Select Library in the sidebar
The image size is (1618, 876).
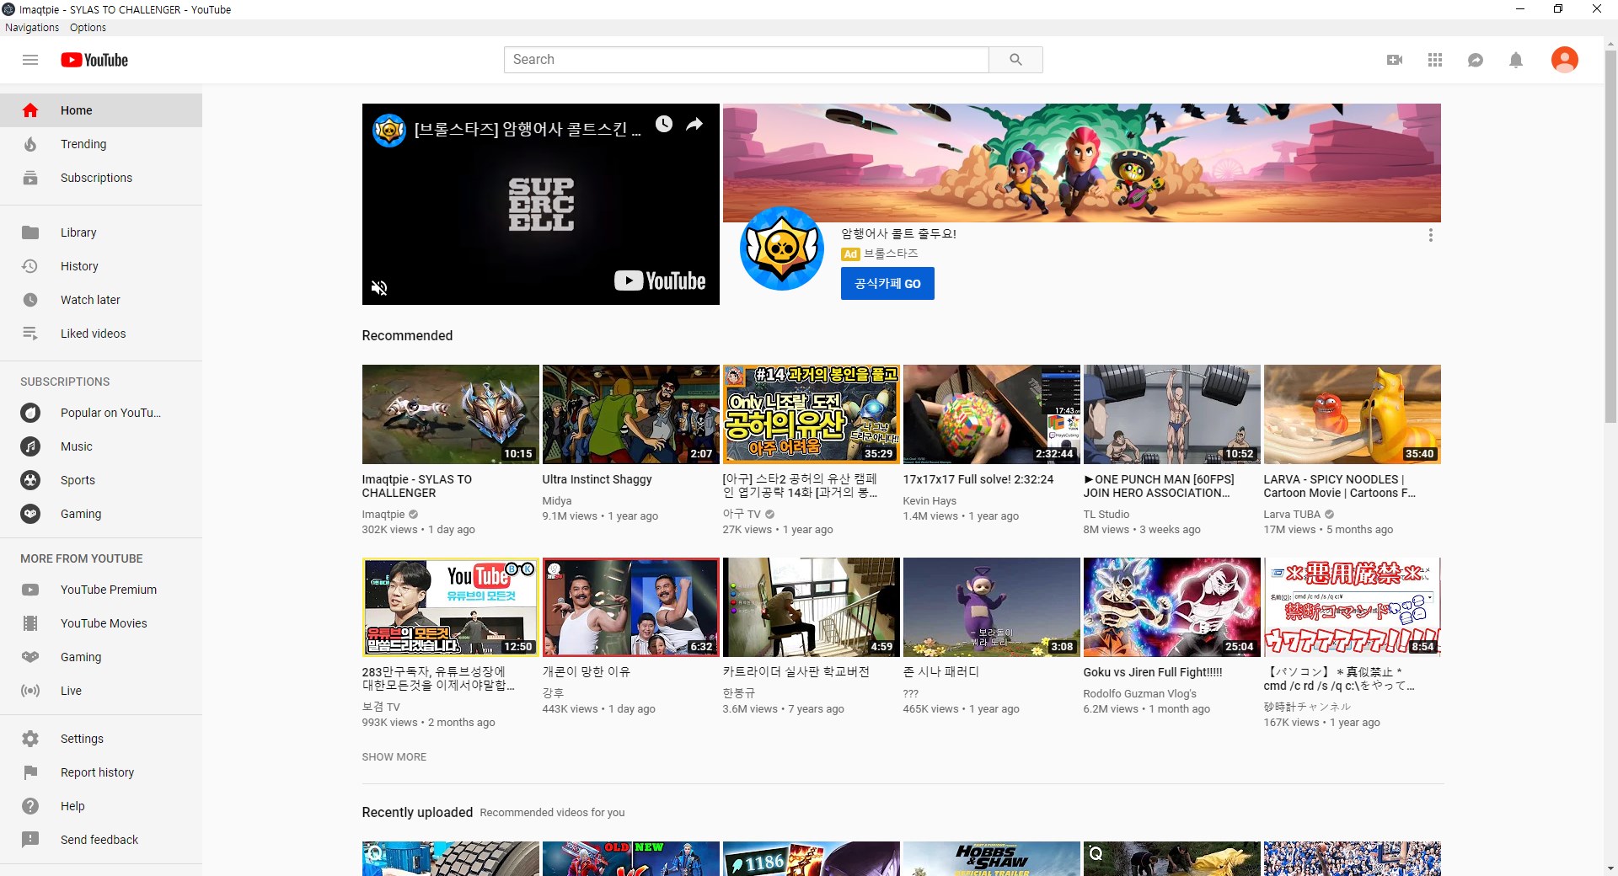pyautogui.click(x=101, y=232)
